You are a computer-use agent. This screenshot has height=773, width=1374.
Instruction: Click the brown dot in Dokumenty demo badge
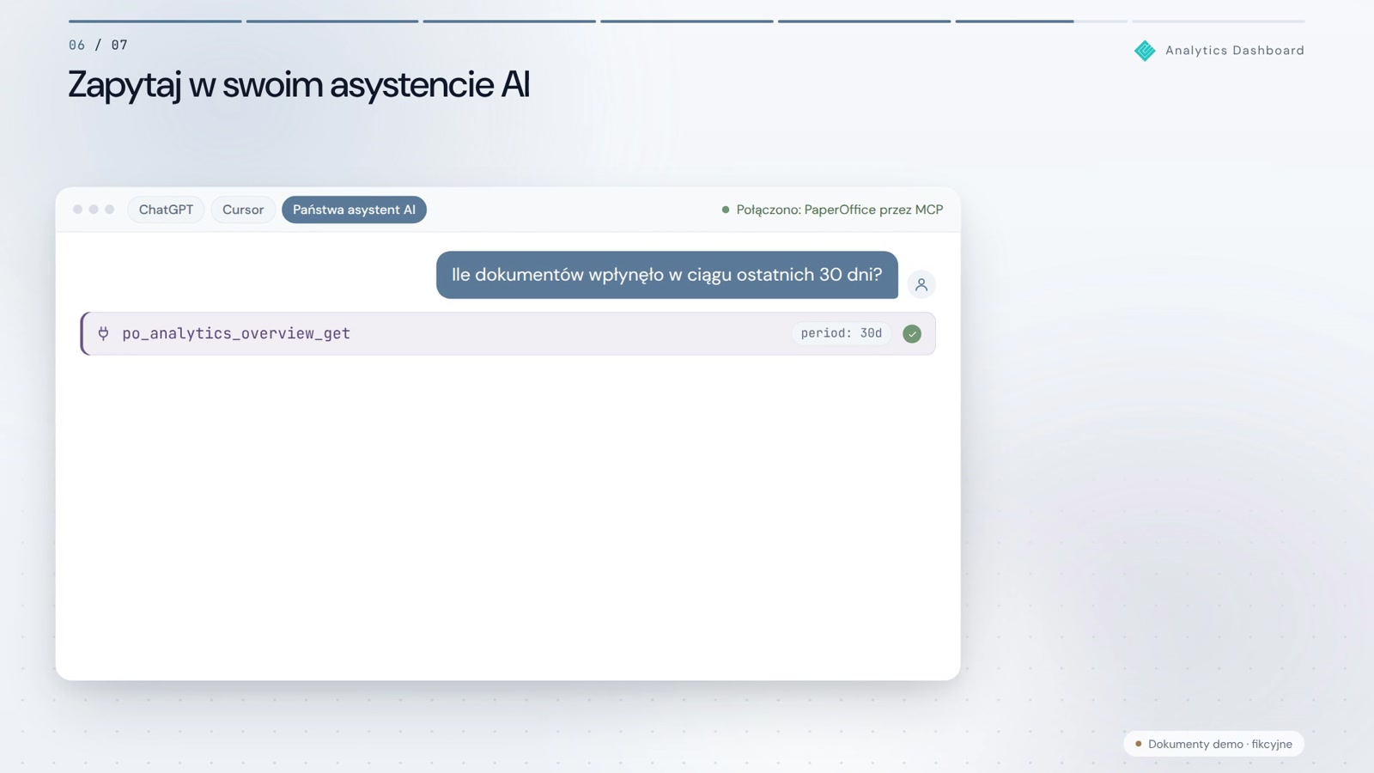pos(1139,744)
